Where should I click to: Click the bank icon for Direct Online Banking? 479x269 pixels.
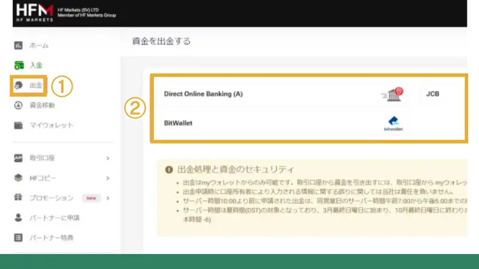pyautogui.click(x=392, y=94)
